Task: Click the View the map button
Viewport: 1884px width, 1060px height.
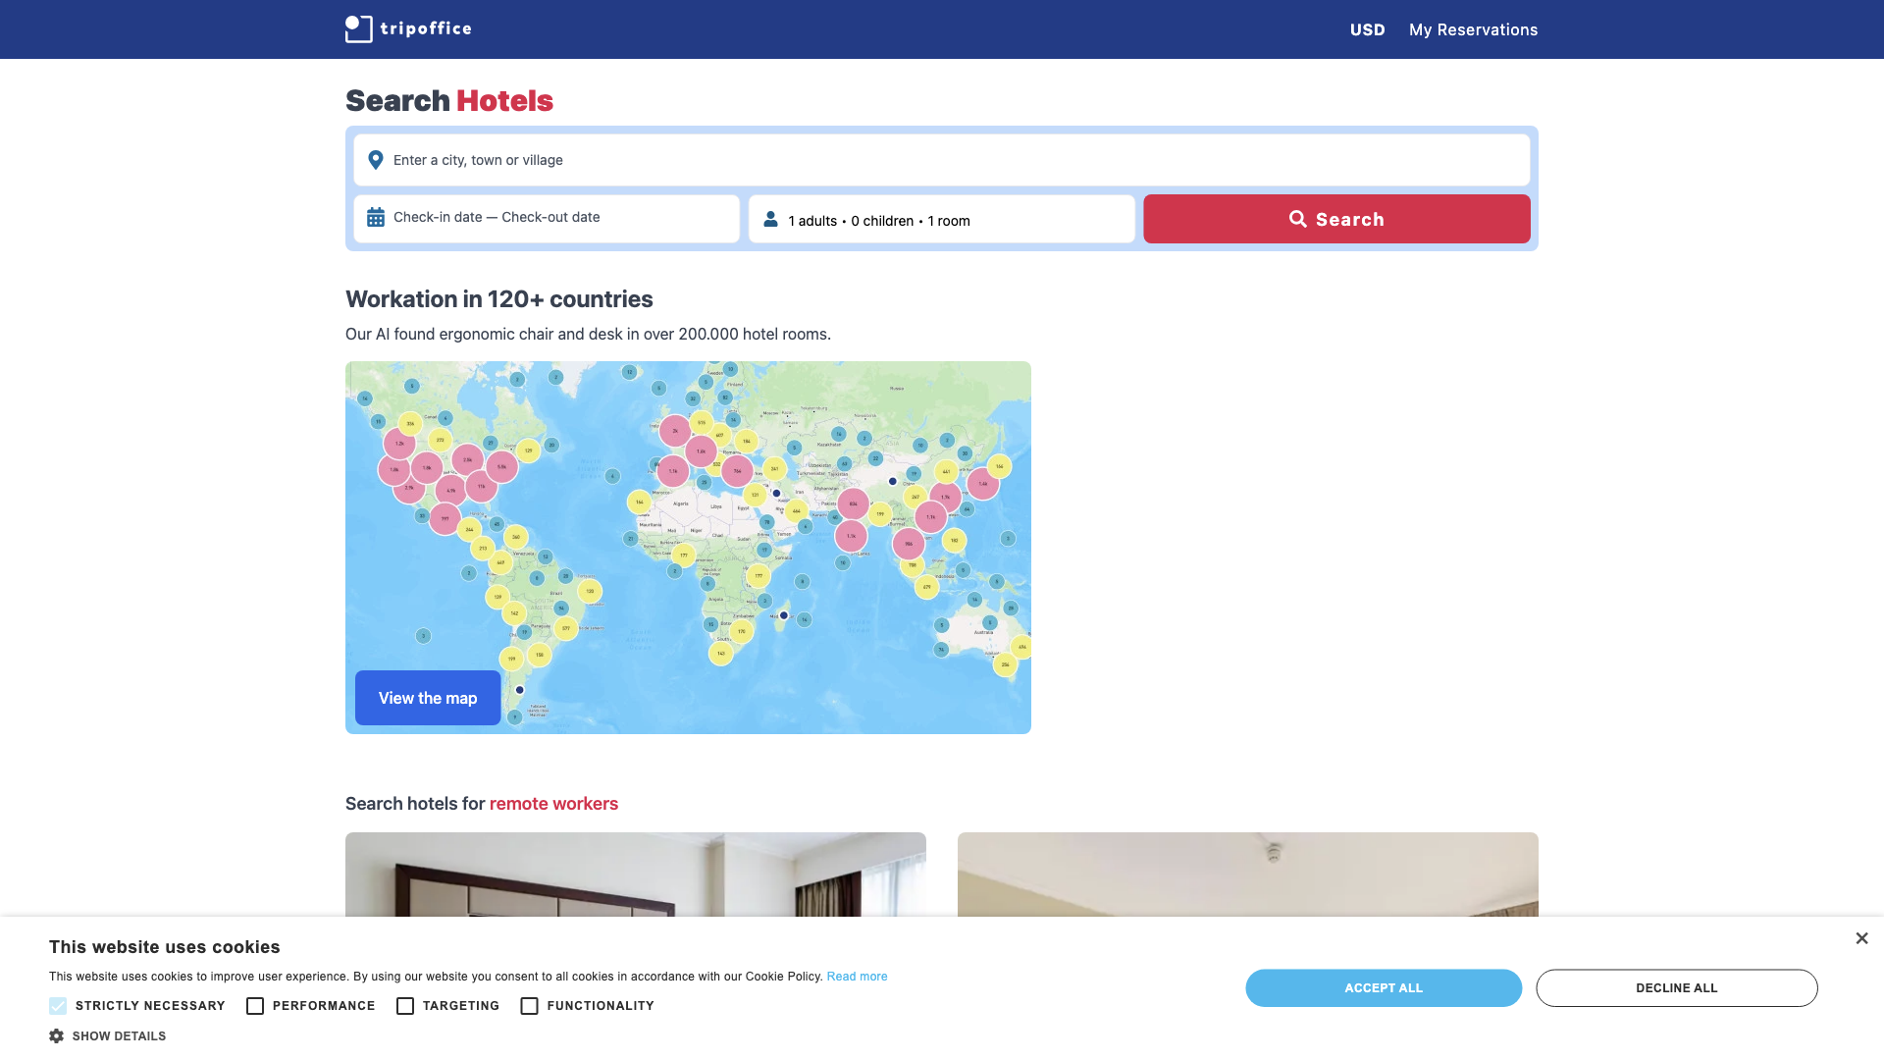Action: (427, 698)
